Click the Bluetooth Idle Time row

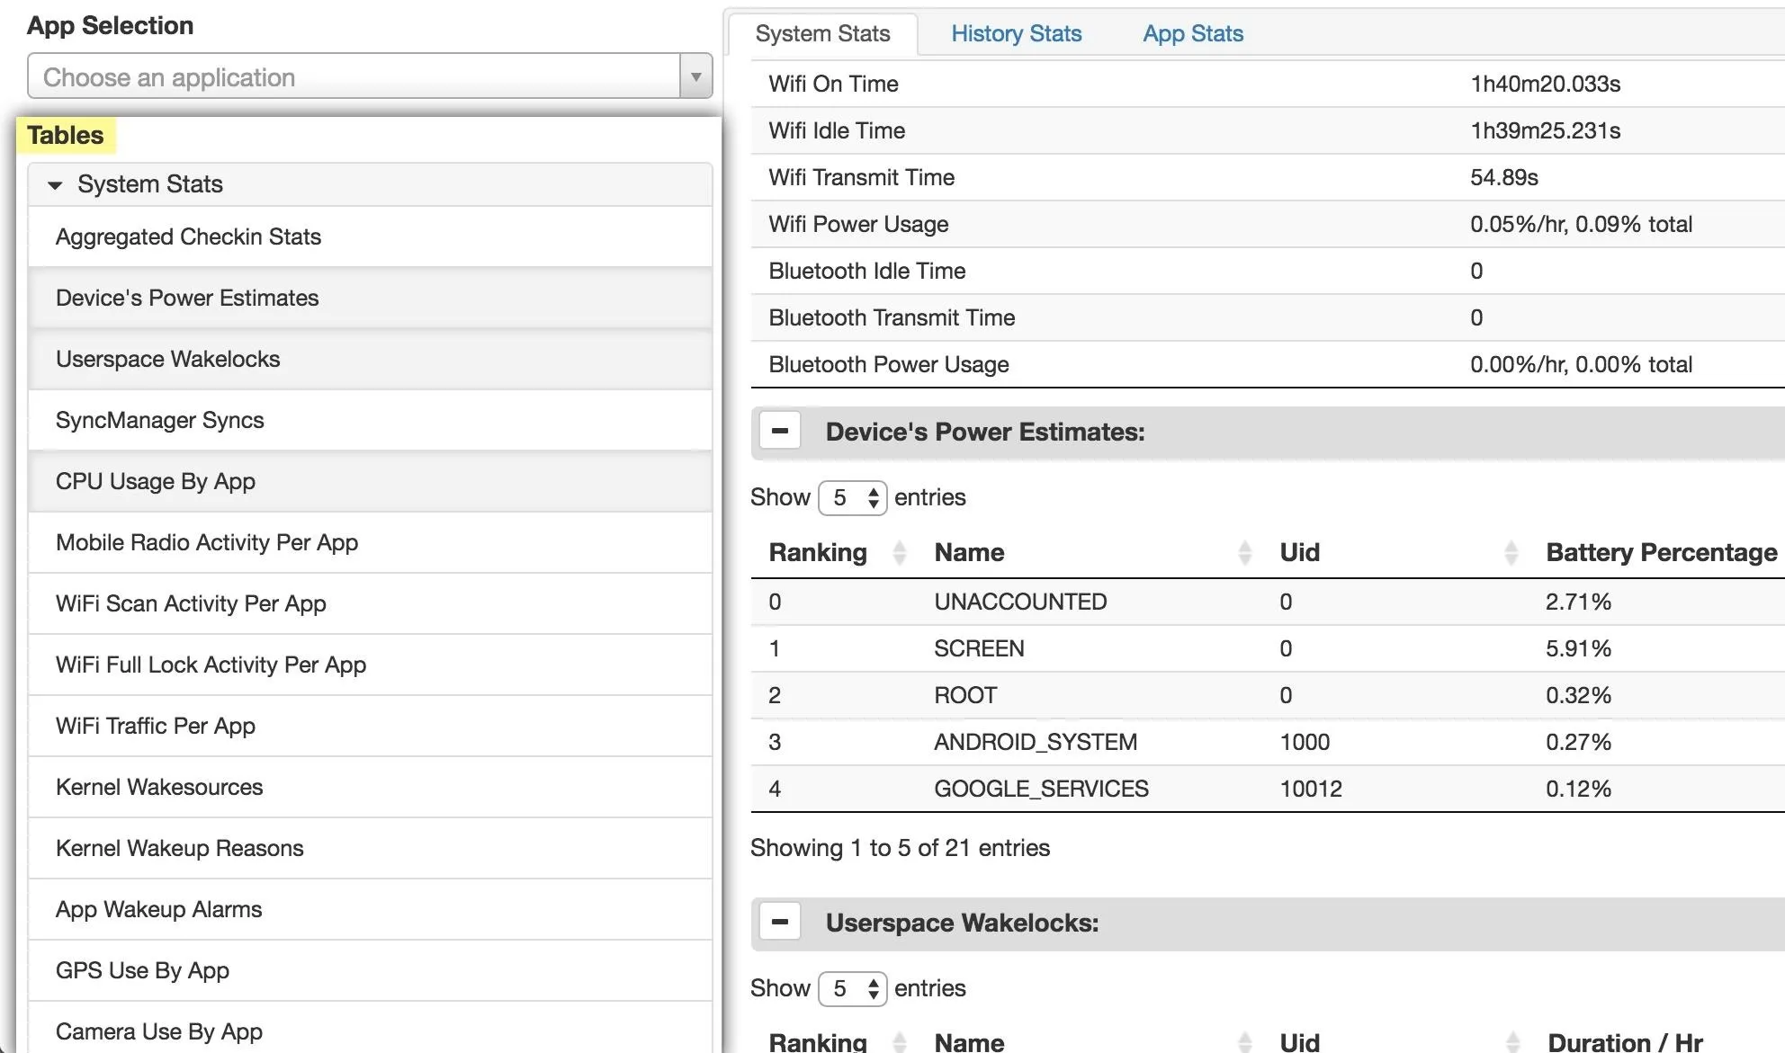[x=1268, y=271]
